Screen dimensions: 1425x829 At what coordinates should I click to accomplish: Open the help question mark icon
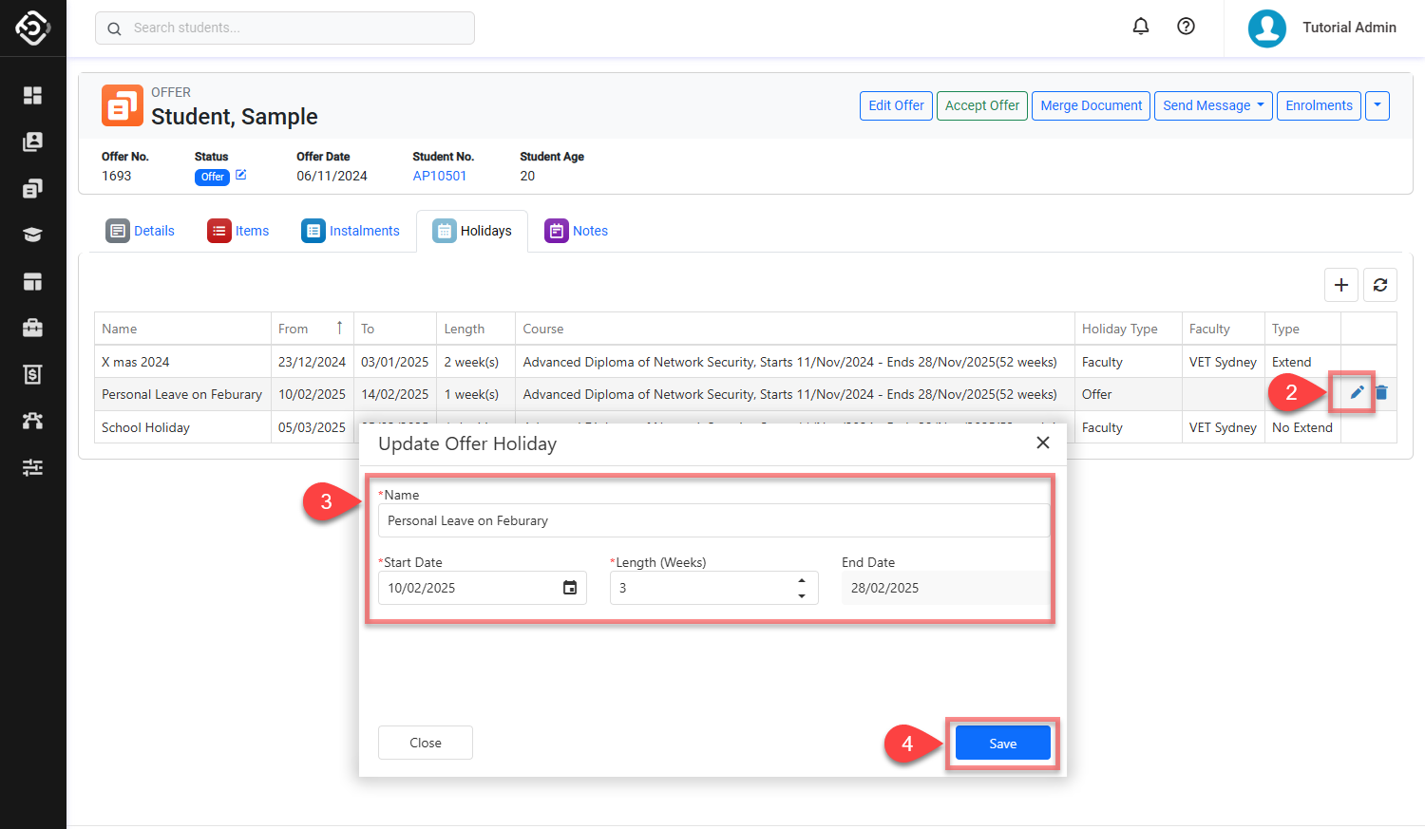1186,27
